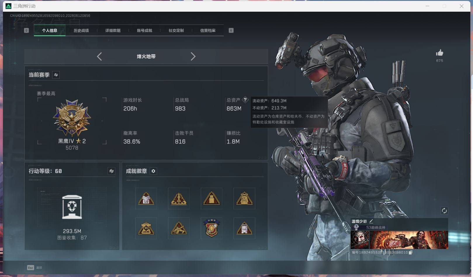Click the 293.5M collection value
This screenshot has height=277, width=473.
[72, 231]
